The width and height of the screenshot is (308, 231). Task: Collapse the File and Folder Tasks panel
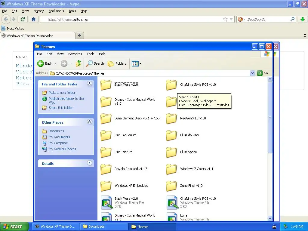(89, 84)
